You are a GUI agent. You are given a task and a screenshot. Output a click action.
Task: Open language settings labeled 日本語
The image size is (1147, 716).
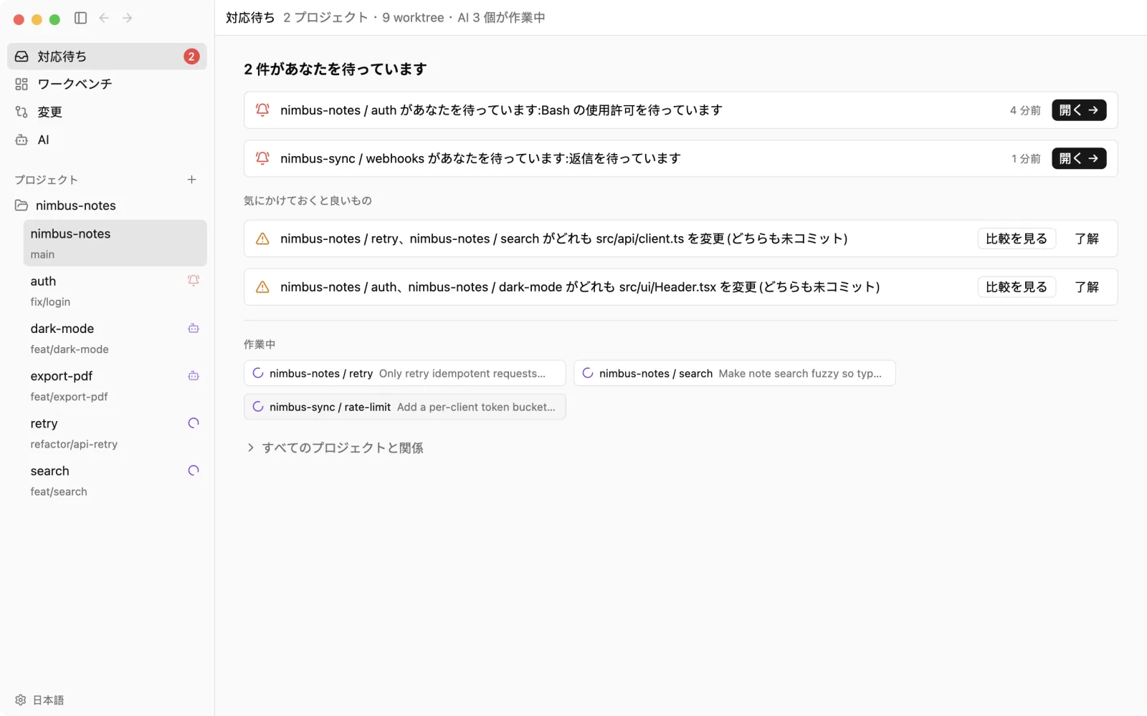point(40,700)
